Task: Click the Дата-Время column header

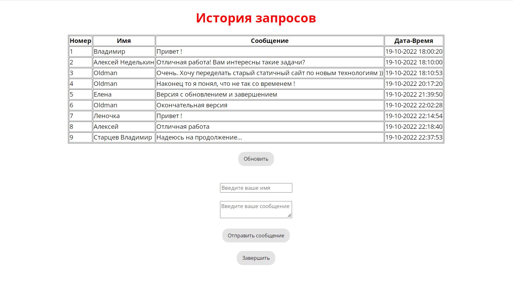Action: [414, 41]
